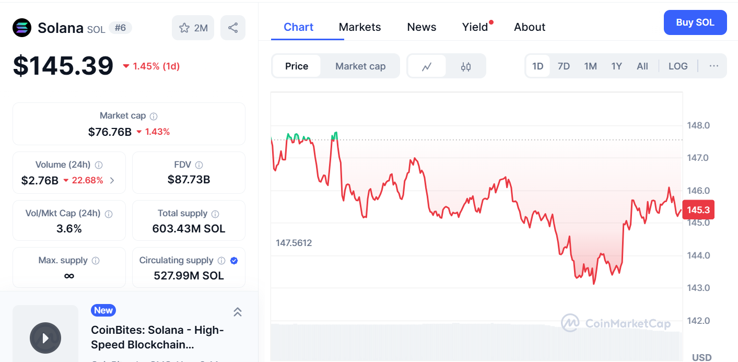Click the 3.6% Vol/Mkt Cap value
Image resolution: width=738 pixels, height=362 pixels.
69,229
